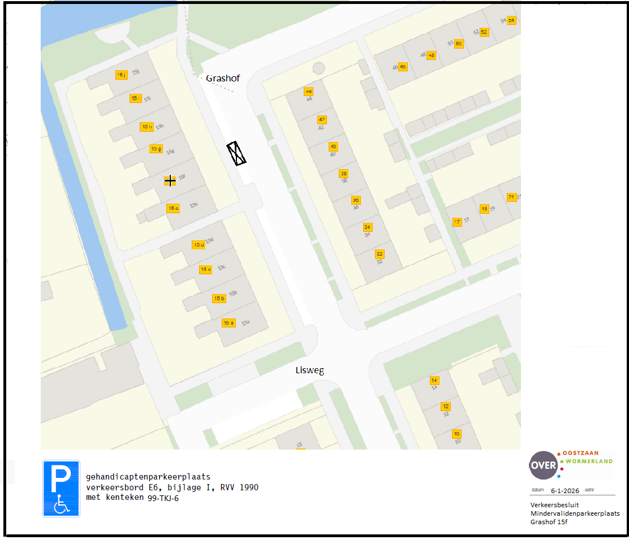Click the Grashof street label
The height and width of the screenshot is (544, 629).
coord(222,78)
